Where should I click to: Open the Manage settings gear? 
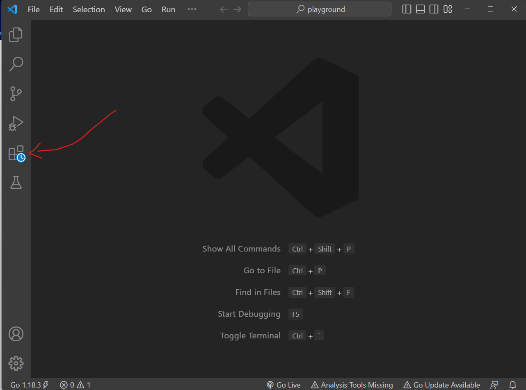click(x=16, y=363)
